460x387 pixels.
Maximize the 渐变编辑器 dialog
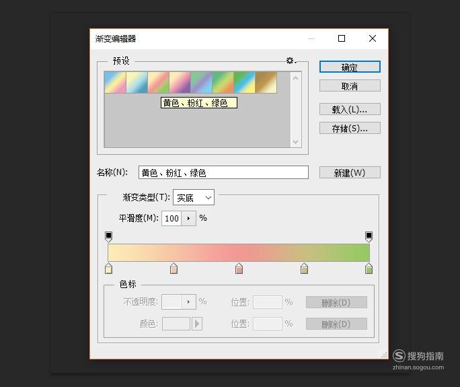[x=342, y=38]
